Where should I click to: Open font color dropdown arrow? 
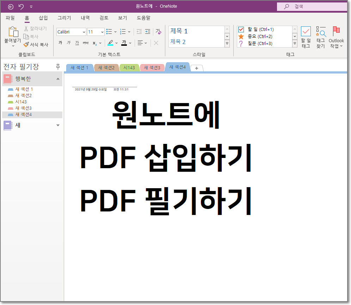pyautogui.click(x=130, y=43)
